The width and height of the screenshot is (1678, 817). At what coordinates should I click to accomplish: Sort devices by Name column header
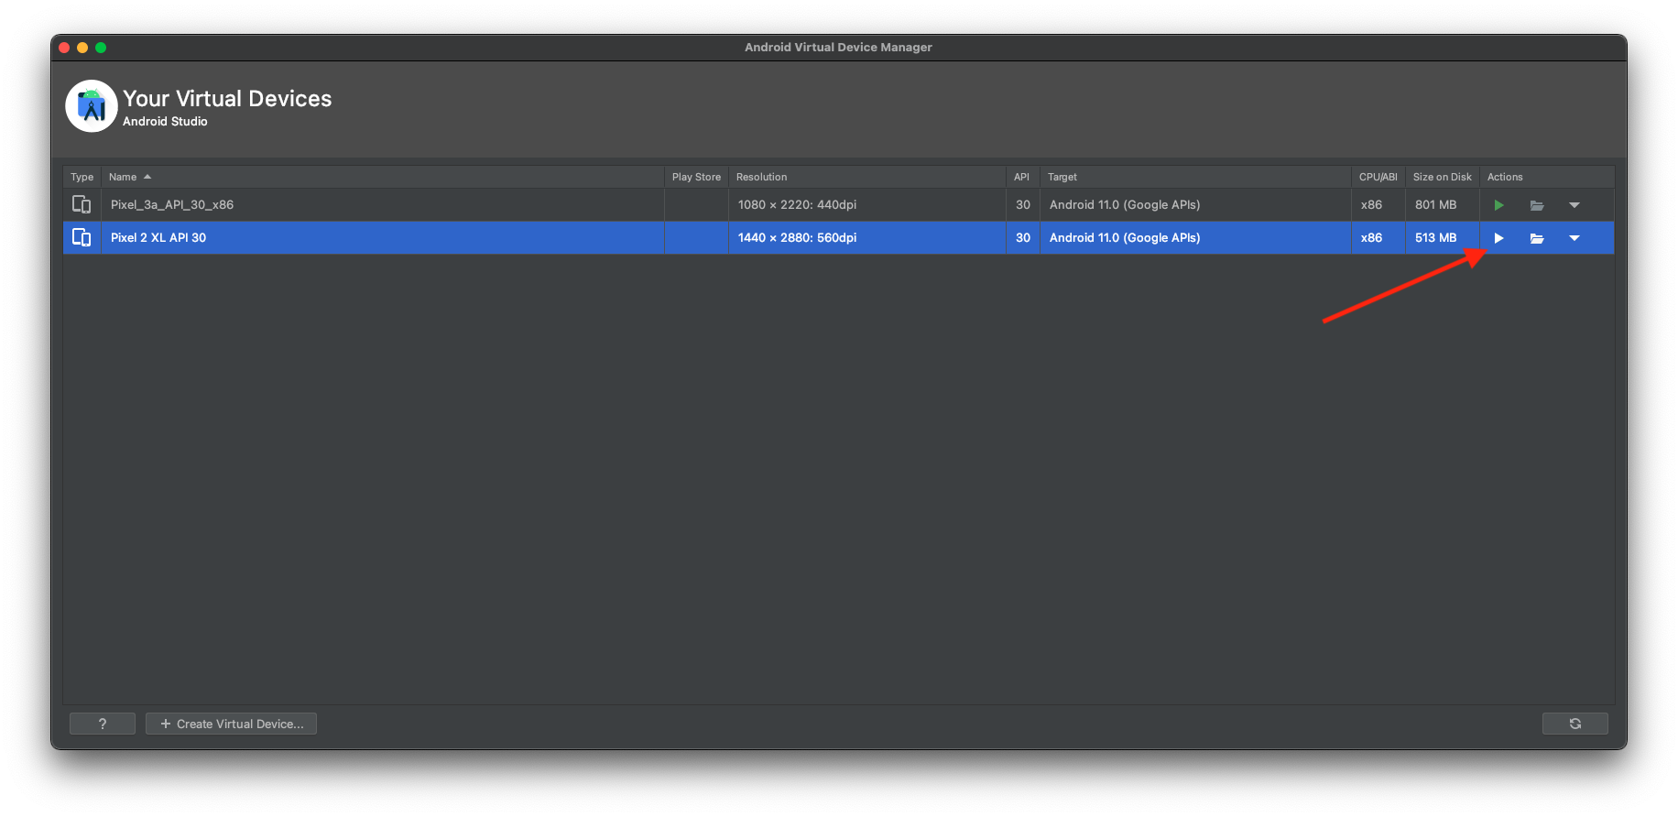pos(382,177)
